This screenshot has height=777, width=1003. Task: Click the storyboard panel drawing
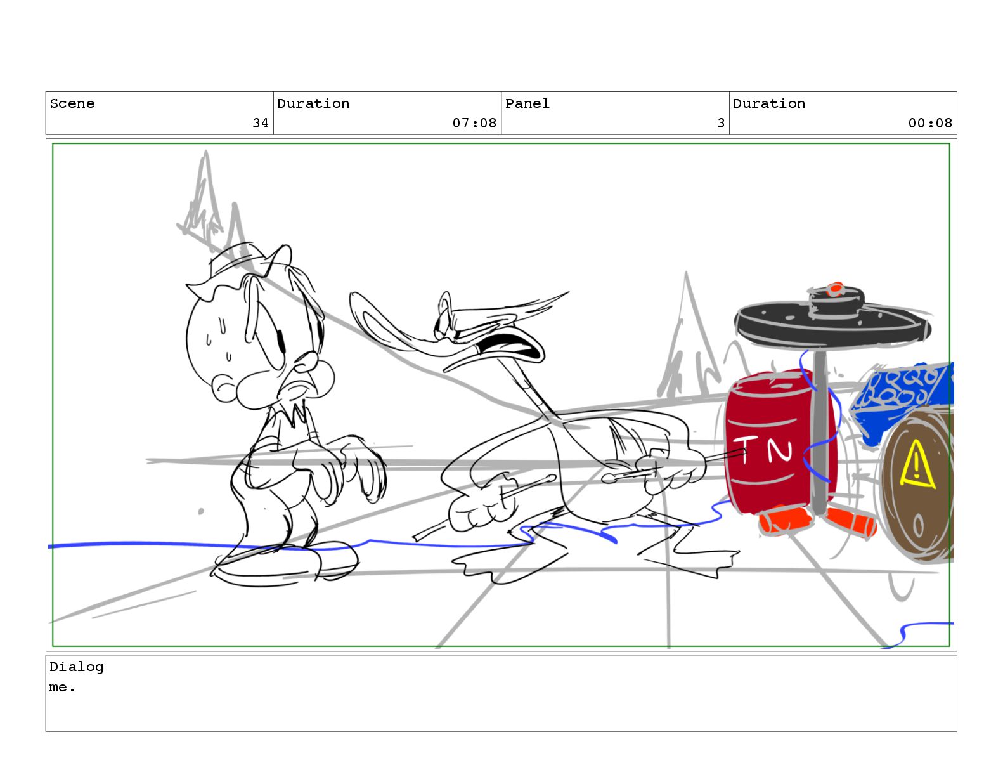[x=501, y=395]
